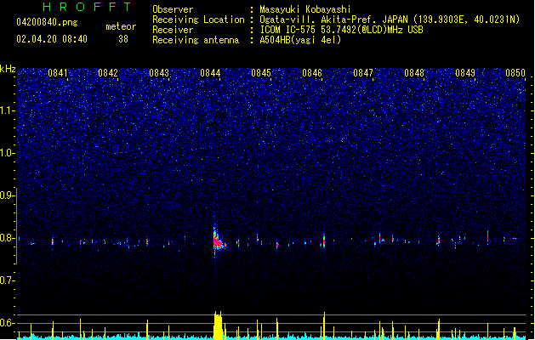The image size is (535, 340).
Task: Click the 0845 time marker
Action: [x=261, y=73]
